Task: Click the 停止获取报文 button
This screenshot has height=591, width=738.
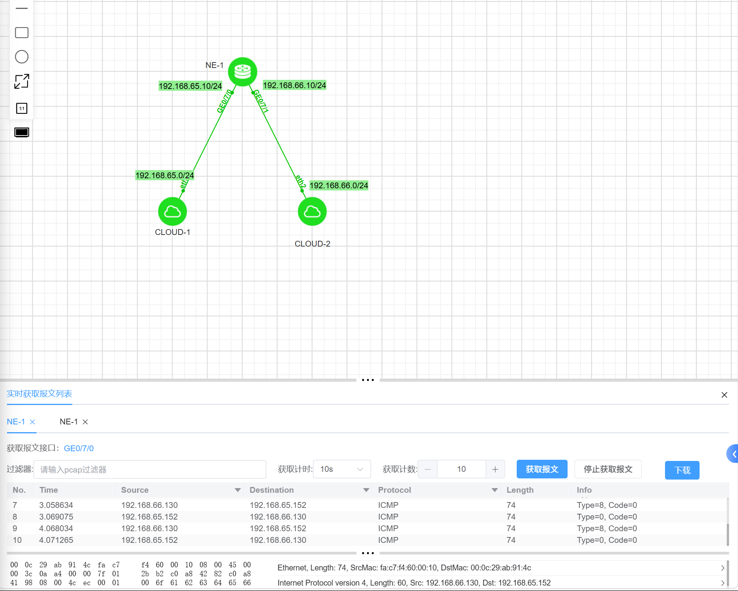Action: click(x=608, y=469)
